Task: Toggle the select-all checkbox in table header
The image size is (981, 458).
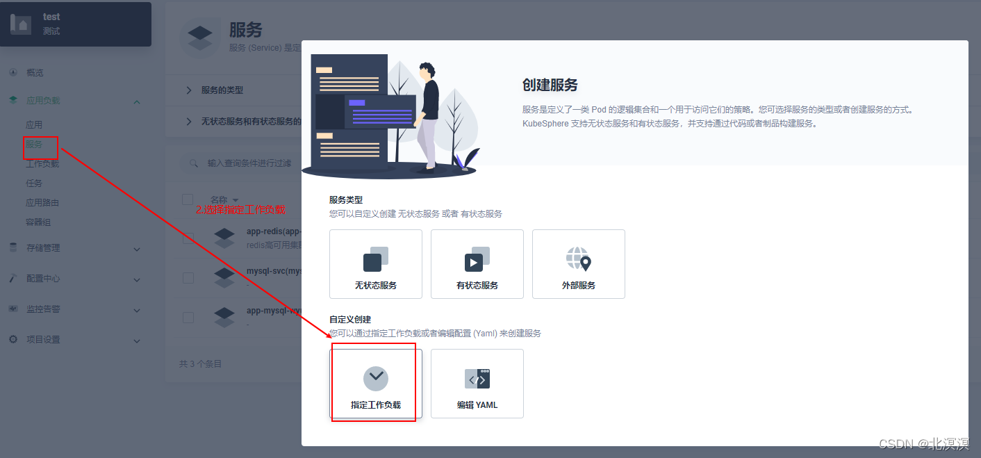Action: click(188, 199)
